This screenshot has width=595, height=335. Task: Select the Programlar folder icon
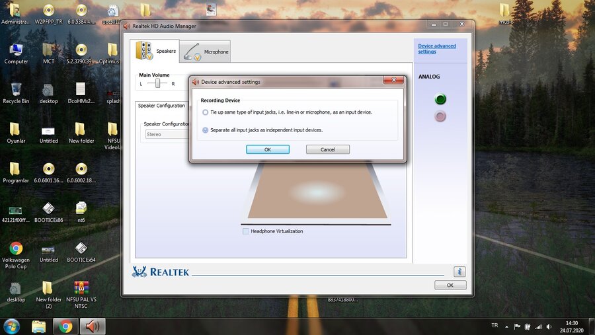16,172
